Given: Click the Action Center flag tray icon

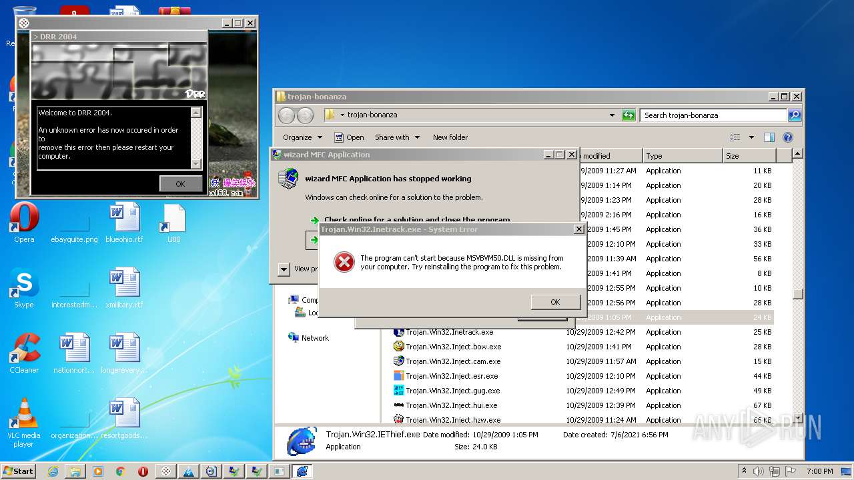Looking at the screenshot, I should 791,471.
